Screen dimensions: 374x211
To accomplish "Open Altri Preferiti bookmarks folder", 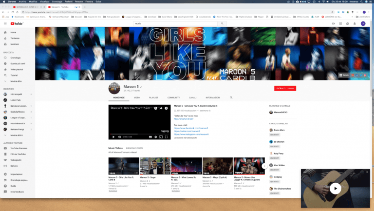I will [x=363, y=17].
